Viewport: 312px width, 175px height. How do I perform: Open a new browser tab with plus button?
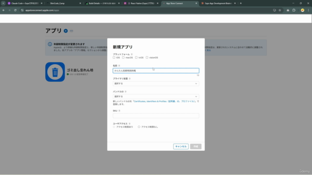241,3
